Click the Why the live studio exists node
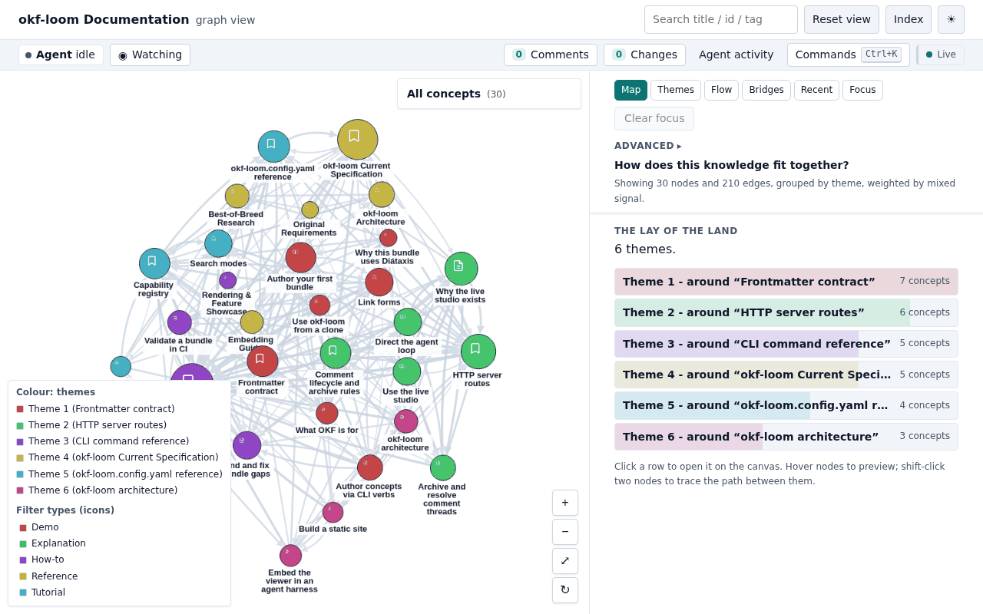 tap(461, 269)
